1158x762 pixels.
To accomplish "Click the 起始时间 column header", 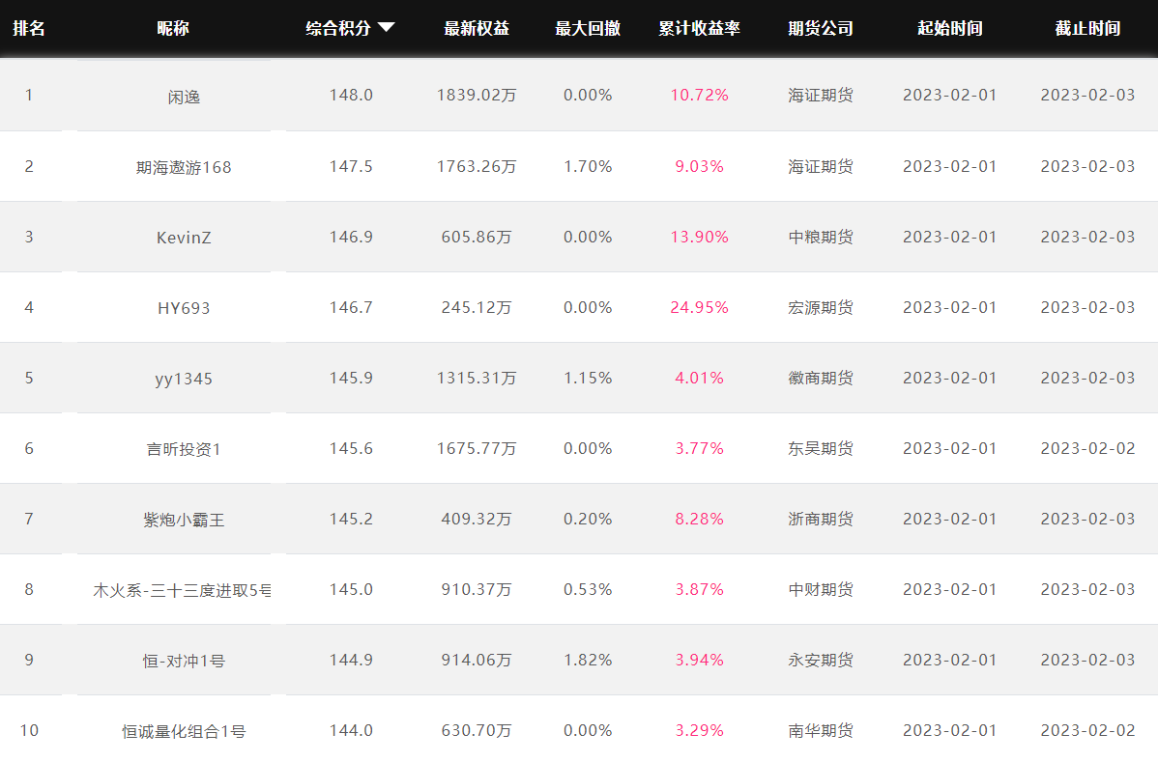I will coord(950,28).
